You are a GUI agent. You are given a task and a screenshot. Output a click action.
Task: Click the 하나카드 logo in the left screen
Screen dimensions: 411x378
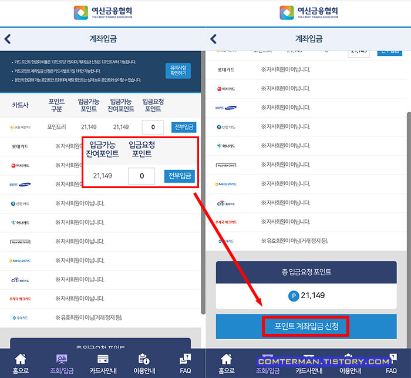[x=20, y=223]
